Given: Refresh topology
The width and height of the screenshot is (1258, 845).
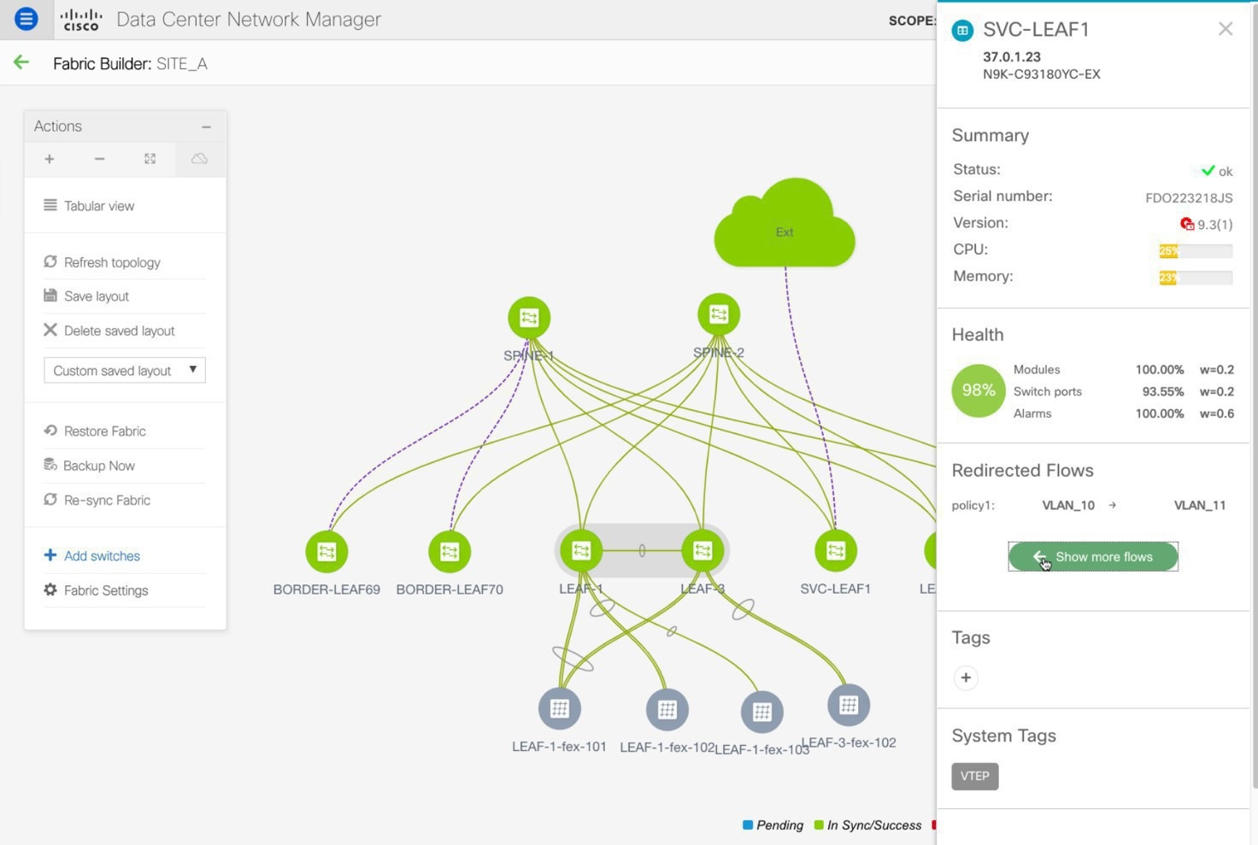Looking at the screenshot, I should click(102, 262).
